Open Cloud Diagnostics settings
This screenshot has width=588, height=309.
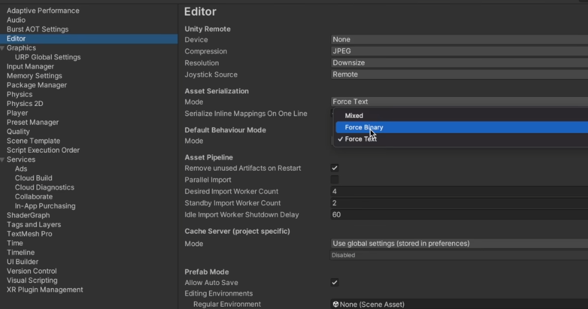click(x=45, y=187)
